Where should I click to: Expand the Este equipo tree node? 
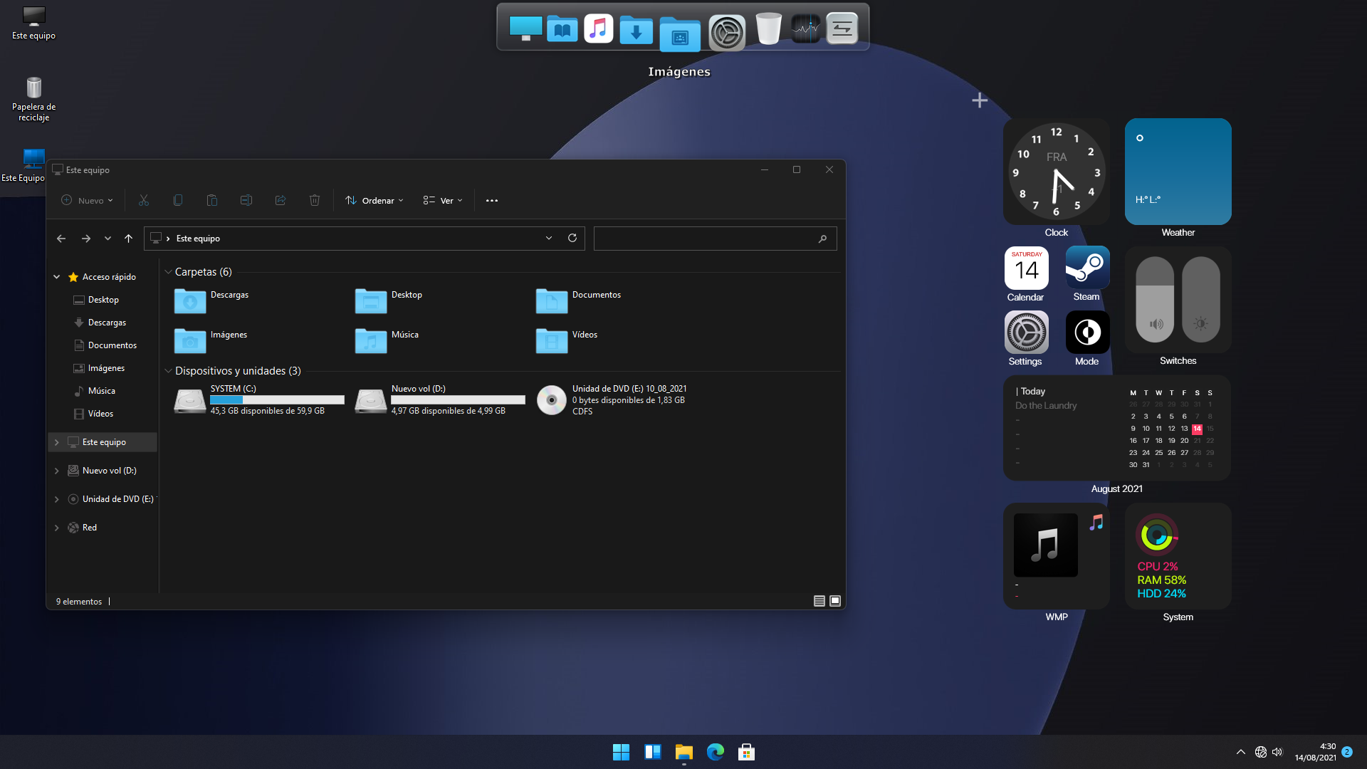pyautogui.click(x=57, y=442)
